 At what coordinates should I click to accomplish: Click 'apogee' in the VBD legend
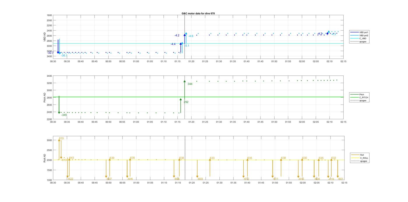[x=363, y=42]
